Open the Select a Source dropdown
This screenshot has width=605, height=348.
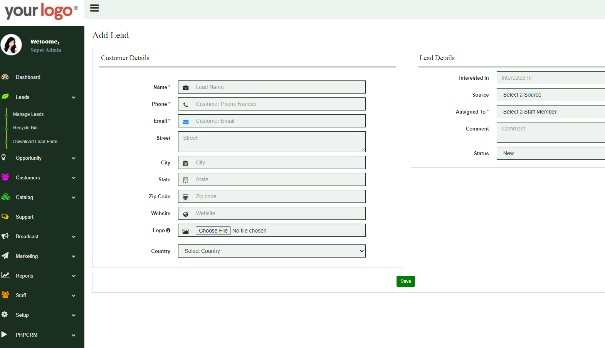pos(551,95)
